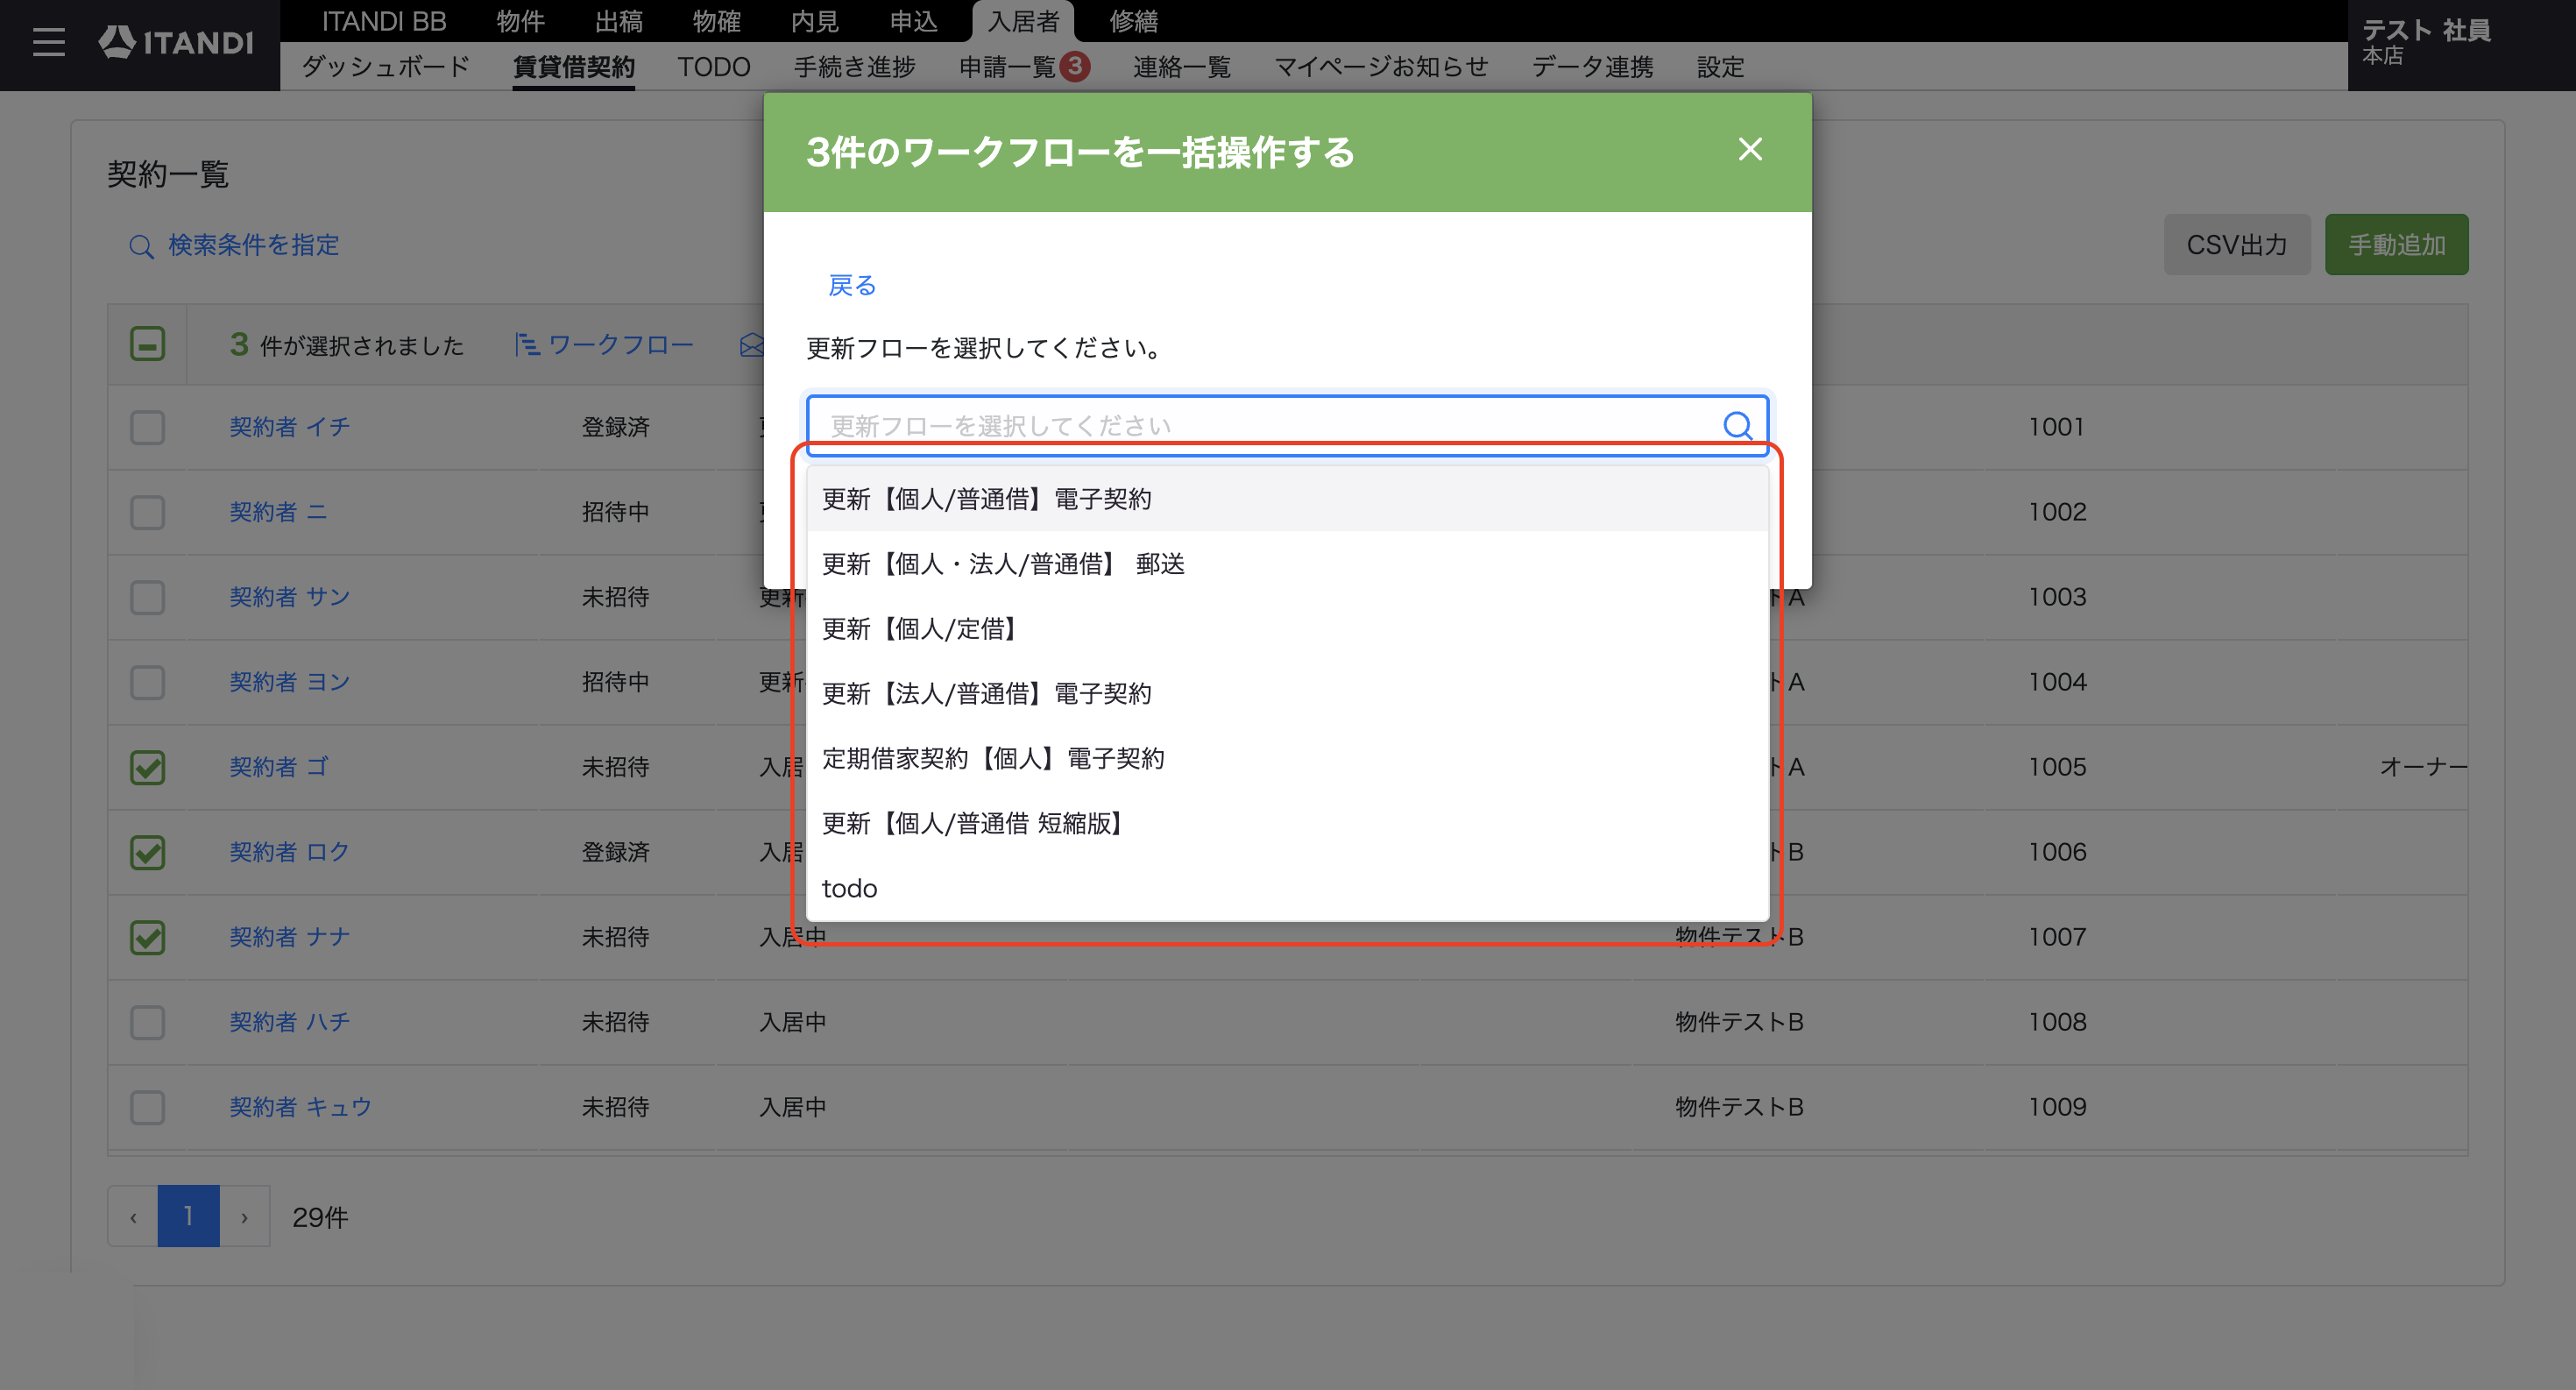Image resolution: width=2576 pixels, height=1390 pixels.
Task: Open contract 契約者 キュウ
Action: coord(301,1107)
